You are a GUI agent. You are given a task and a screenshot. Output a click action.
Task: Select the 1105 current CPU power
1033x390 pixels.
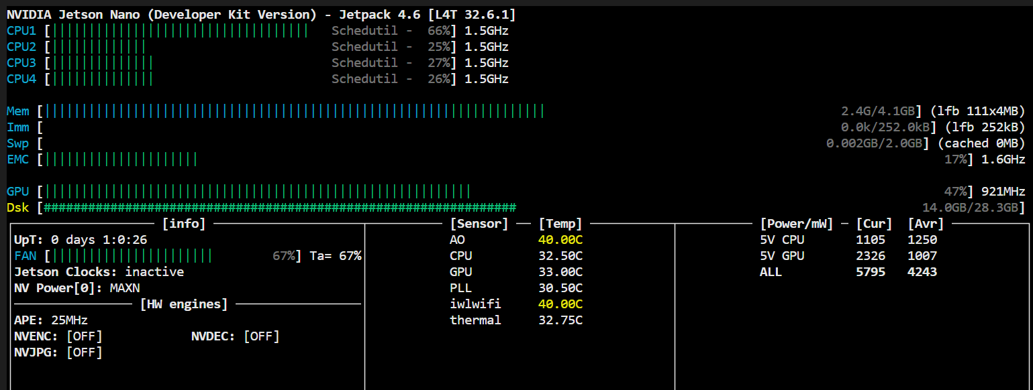point(871,240)
